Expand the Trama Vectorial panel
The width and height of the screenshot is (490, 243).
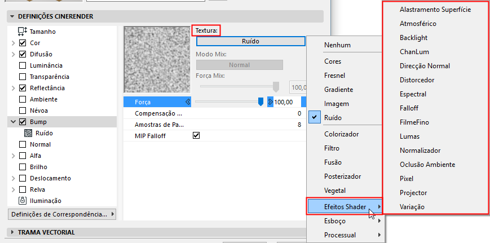[12, 232]
